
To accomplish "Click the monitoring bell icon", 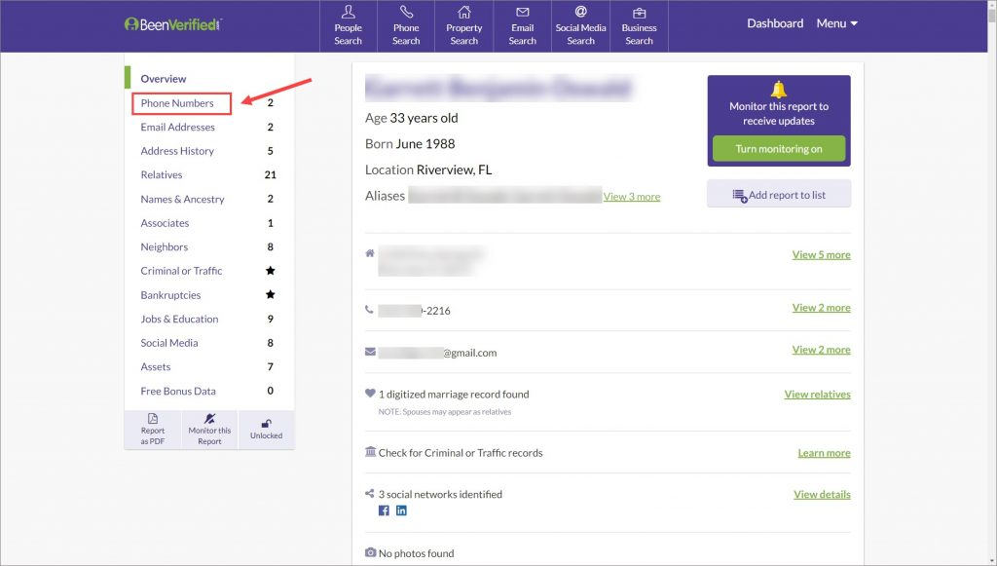I will pyautogui.click(x=778, y=90).
